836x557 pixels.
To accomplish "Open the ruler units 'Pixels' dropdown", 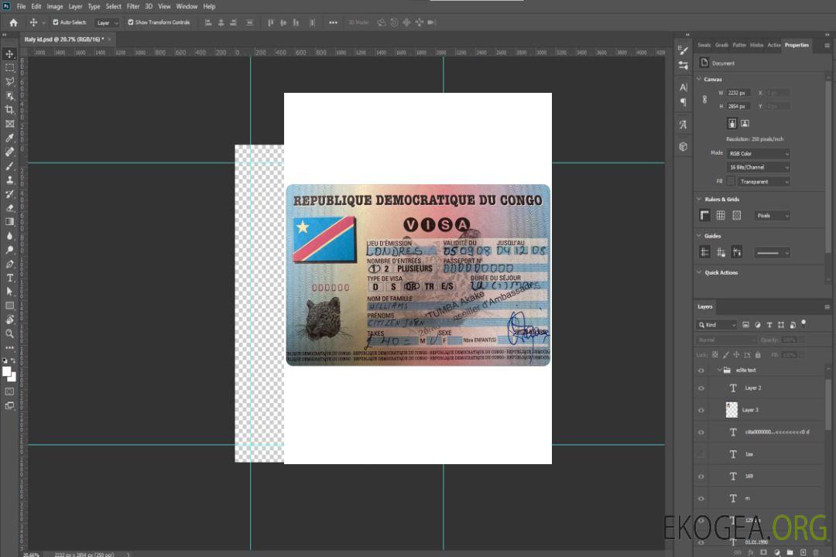I will tap(773, 216).
